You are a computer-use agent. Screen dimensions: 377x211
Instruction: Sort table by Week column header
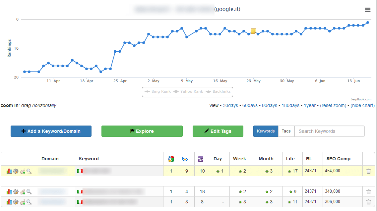(239, 159)
